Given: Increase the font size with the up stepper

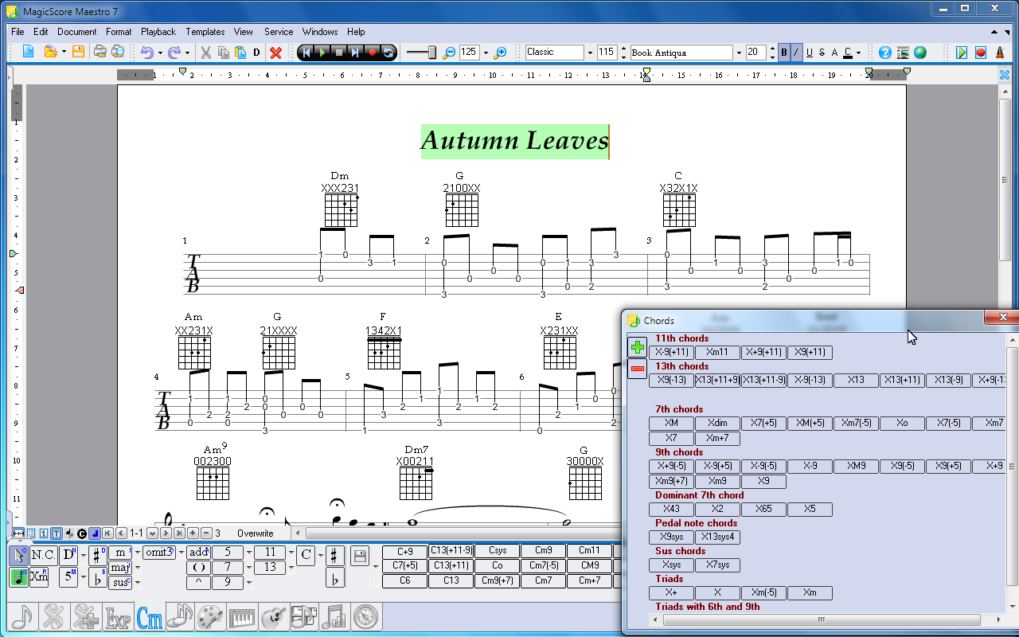Looking at the screenshot, I should [x=772, y=49].
